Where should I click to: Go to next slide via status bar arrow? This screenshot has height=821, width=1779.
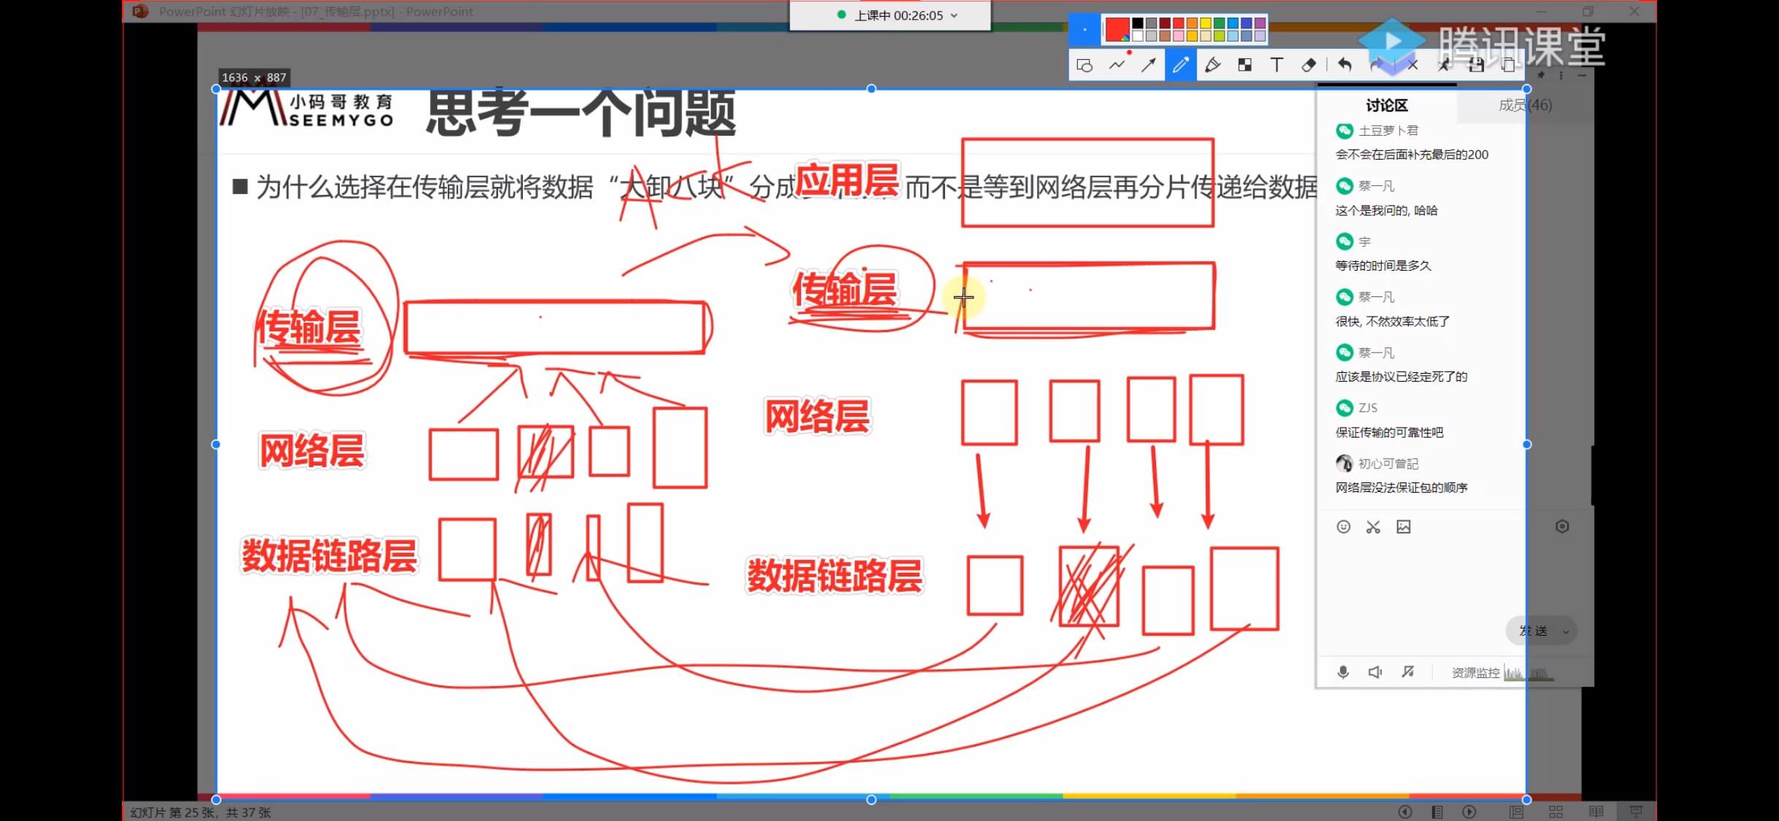(1469, 812)
